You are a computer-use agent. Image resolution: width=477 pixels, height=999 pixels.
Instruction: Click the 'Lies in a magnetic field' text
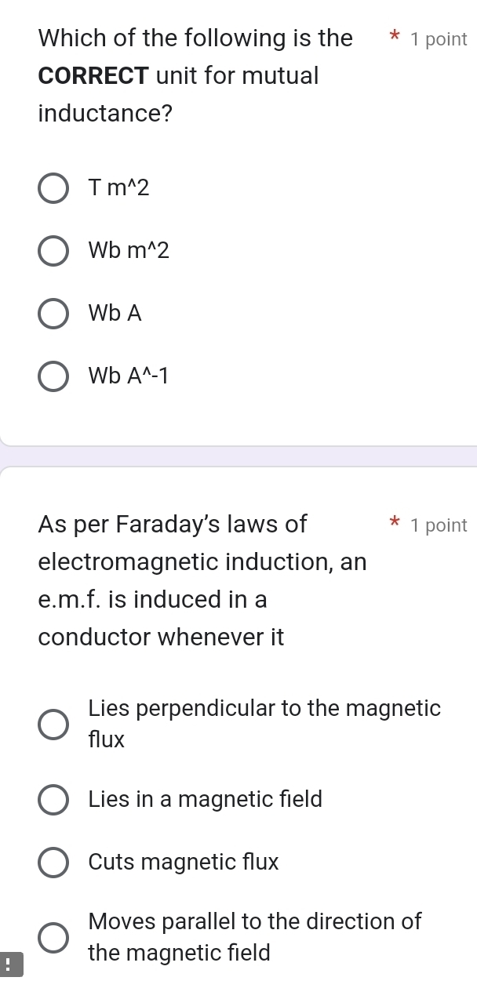(x=206, y=800)
